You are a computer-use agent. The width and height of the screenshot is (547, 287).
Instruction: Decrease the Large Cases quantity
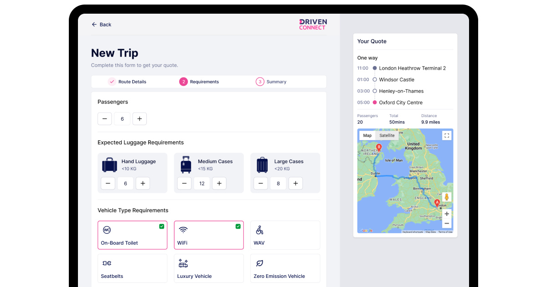pyautogui.click(x=261, y=184)
